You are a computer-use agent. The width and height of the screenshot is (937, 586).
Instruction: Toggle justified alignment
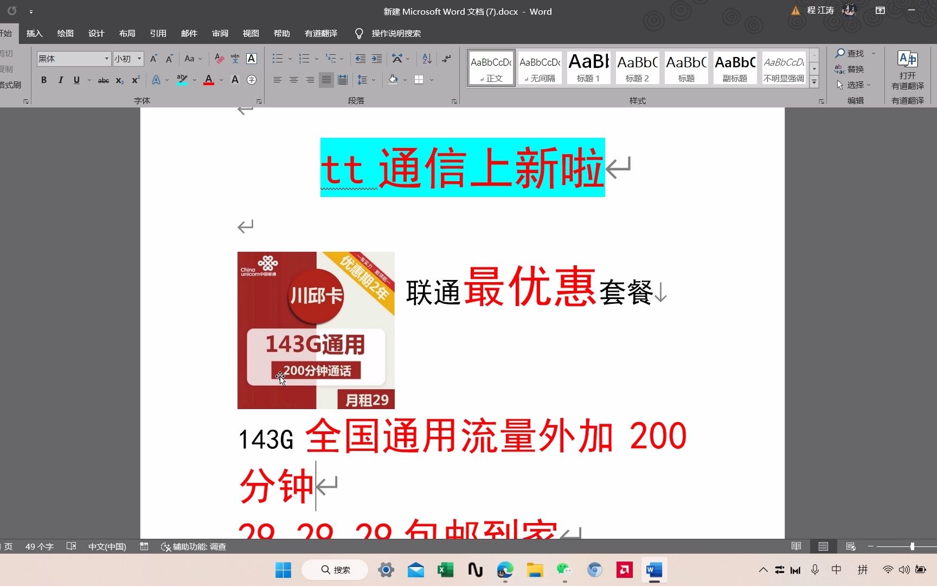[x=326, y=80]
